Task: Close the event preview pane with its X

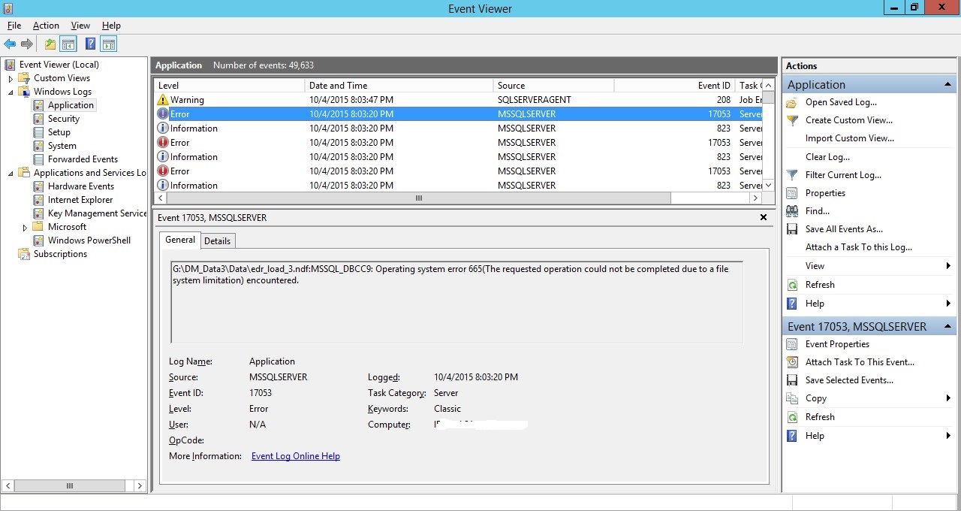Action: pos(764,217)
